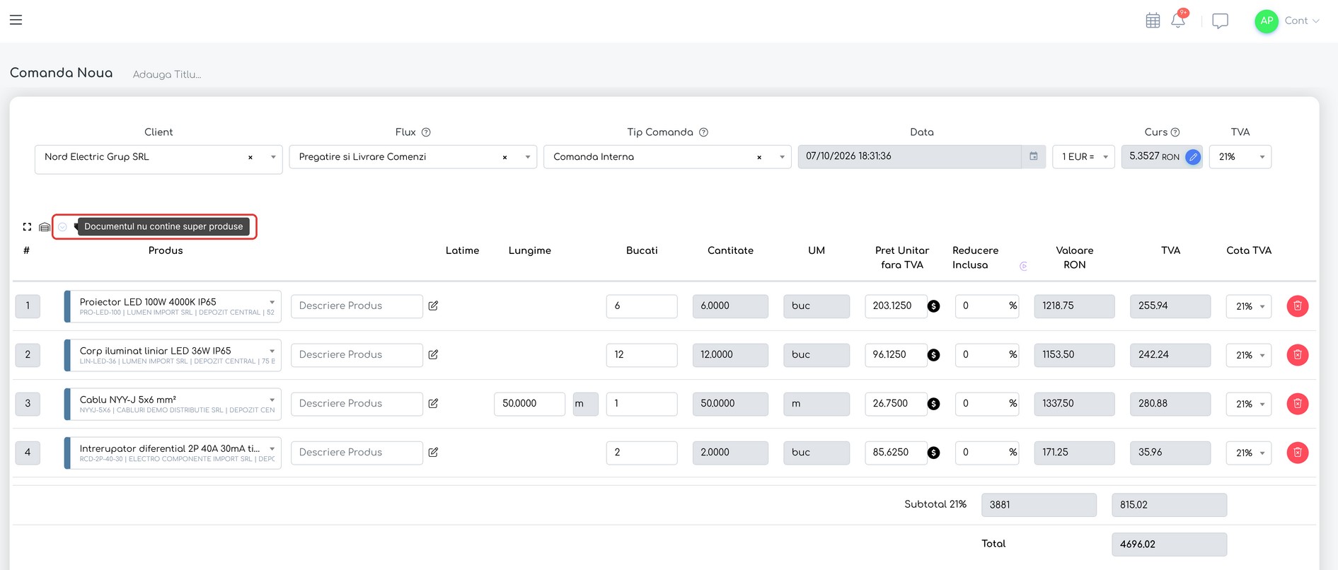
Task: Click the Total value 4696.02
Action: pyautogui.click(x=1169, y=545)
